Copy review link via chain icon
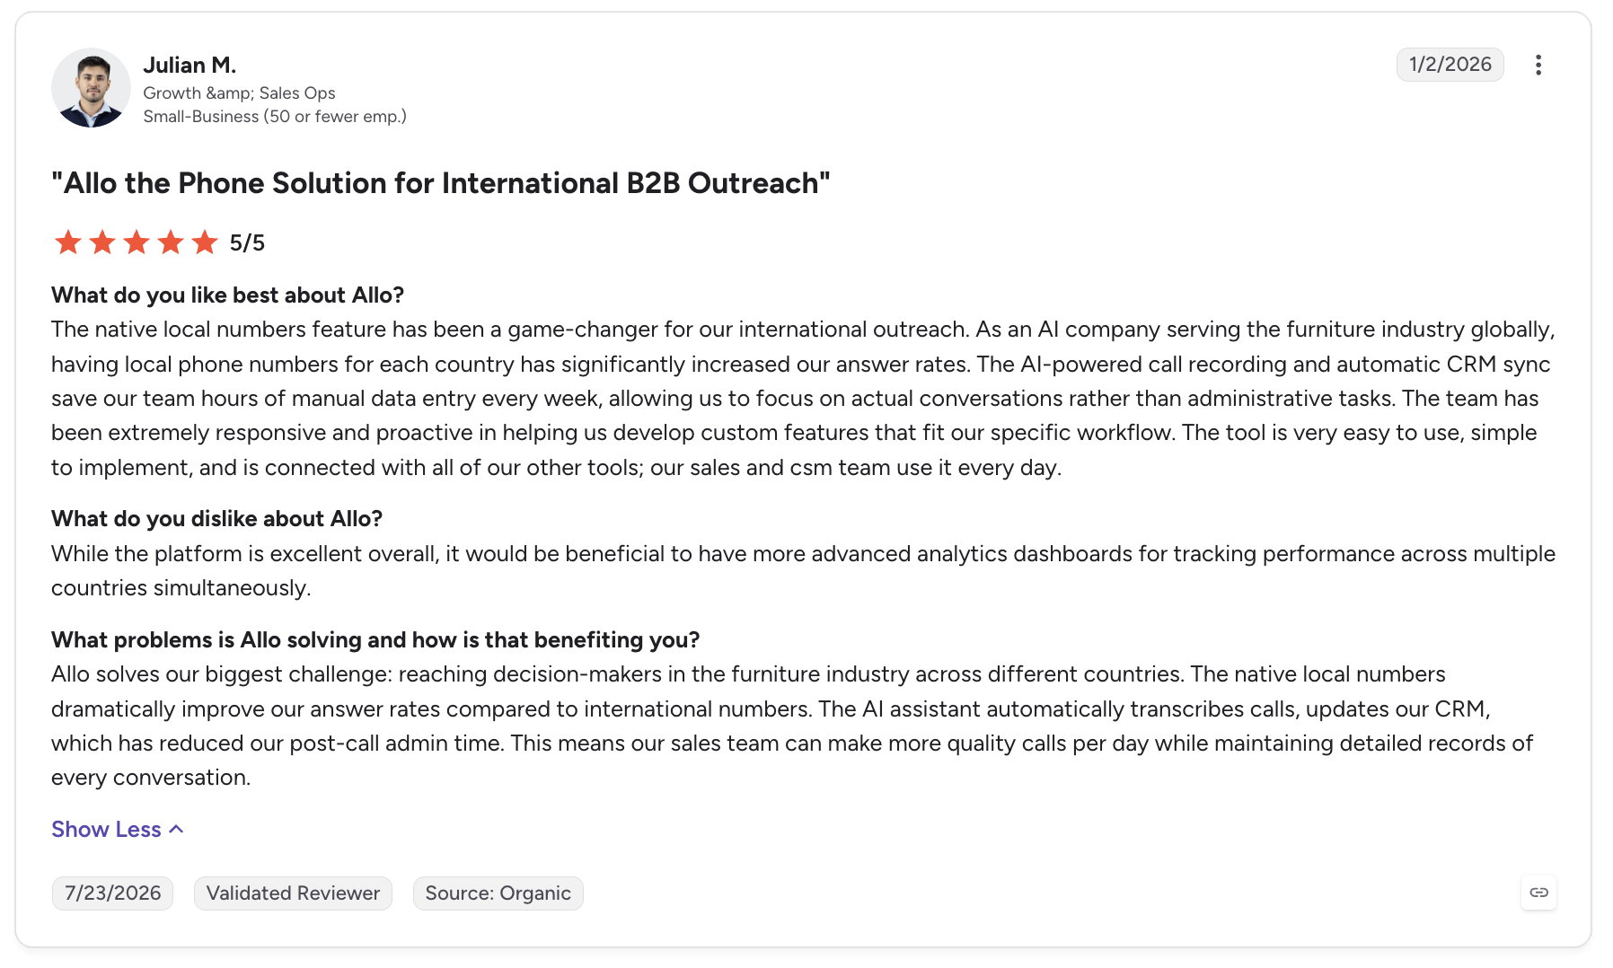This screenshot has height=968, width=1613. click(1538, 893)
